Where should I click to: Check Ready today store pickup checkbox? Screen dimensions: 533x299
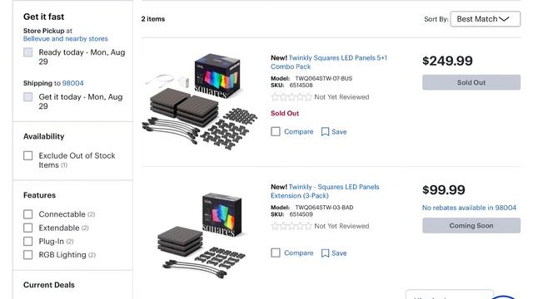click(27, 52)
